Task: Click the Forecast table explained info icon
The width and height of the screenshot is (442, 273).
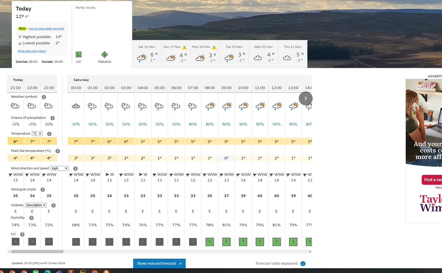Action: coord(303,264)
